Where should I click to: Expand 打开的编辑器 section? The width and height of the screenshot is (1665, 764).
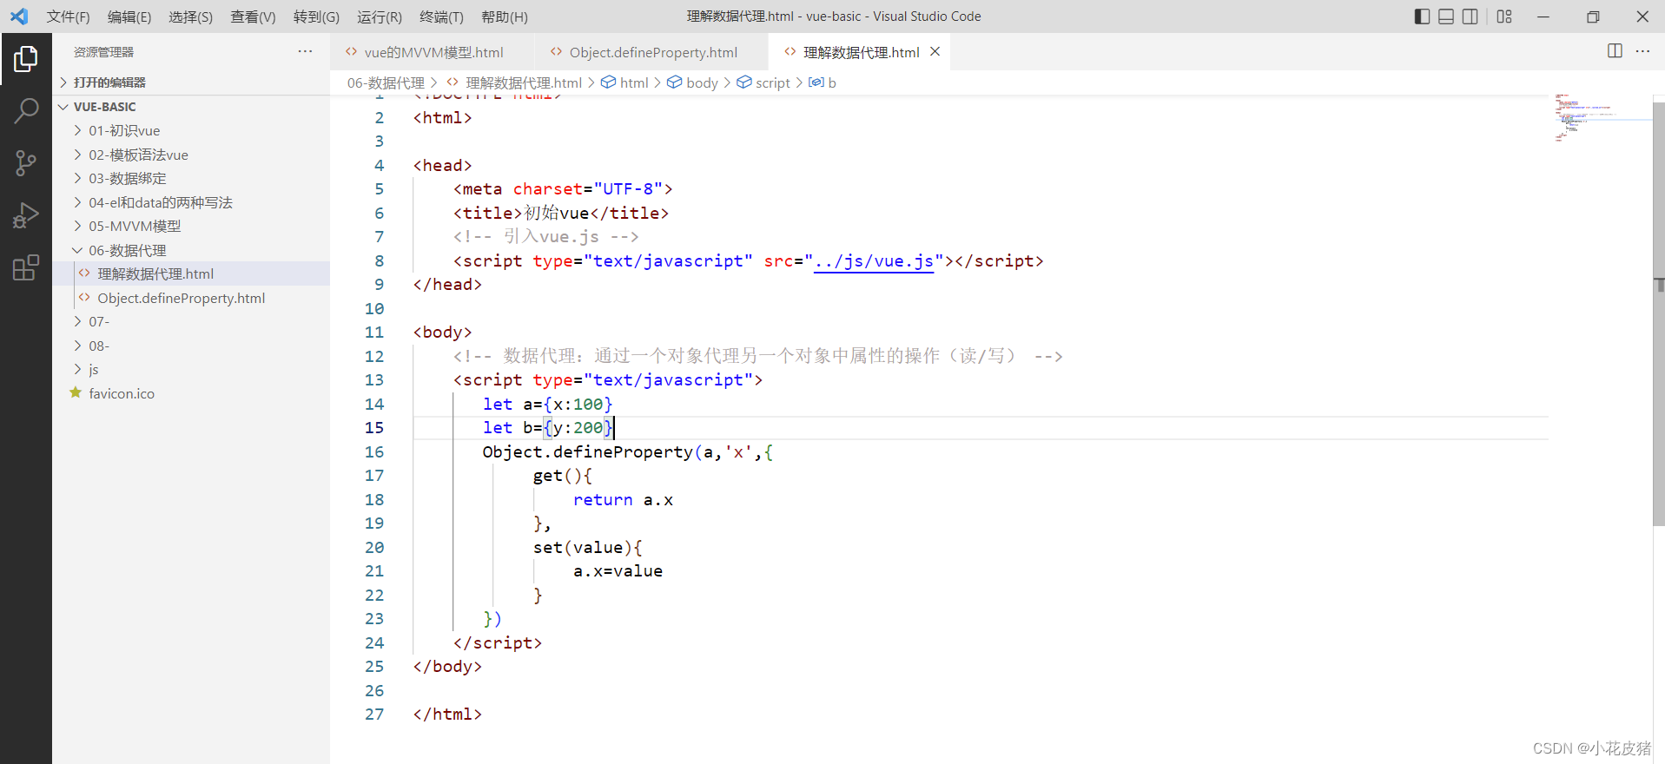pos(191,82)
